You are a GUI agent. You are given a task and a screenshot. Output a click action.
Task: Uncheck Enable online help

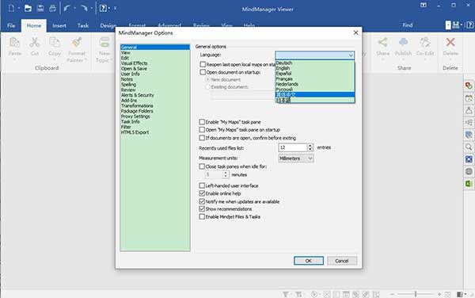pyautogui.click(x=202, y=193)
